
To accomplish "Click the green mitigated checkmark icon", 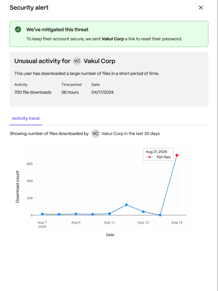I will 18,29.
